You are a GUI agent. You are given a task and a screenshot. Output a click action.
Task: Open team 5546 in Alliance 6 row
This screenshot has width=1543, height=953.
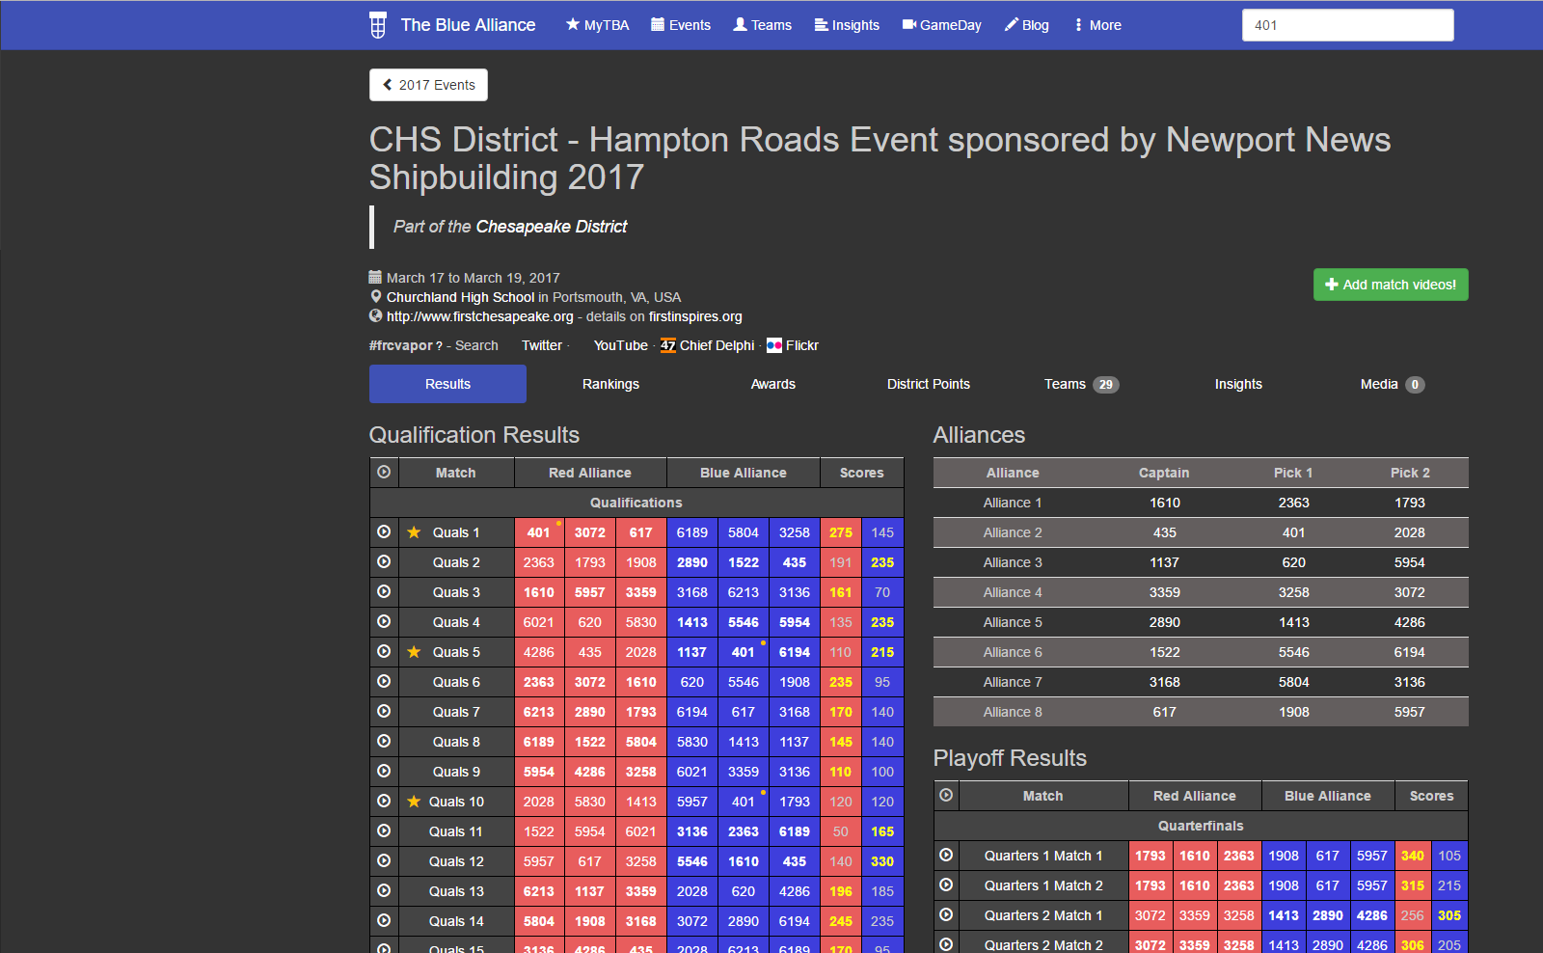pyautogui.click(x=1294, y=652)
